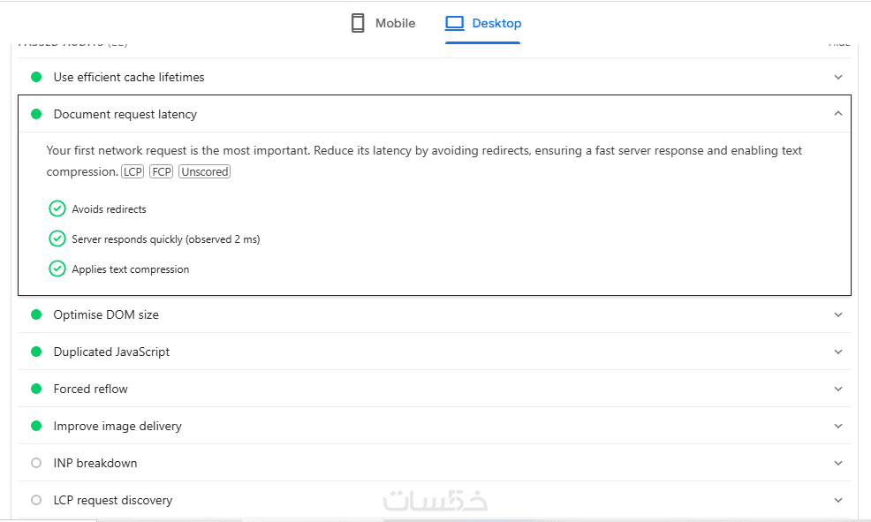Open the Forced reflow audit row
This screenshot has width=871, height=522.
pyautogui.click(x=91, y=389)
